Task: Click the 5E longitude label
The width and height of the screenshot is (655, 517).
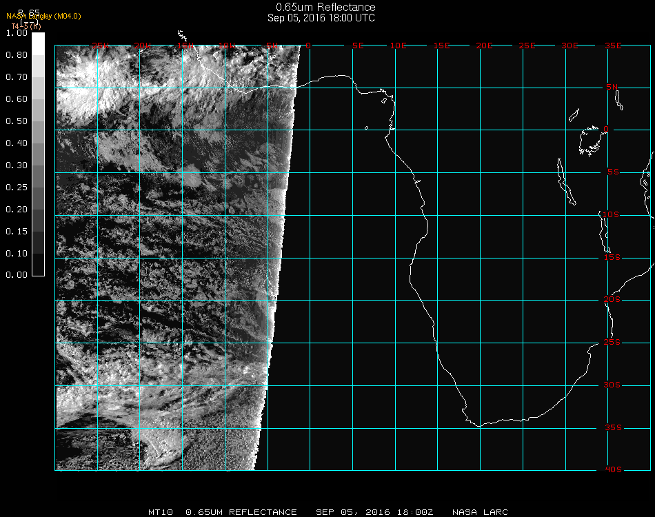Action: pos(358,45)
